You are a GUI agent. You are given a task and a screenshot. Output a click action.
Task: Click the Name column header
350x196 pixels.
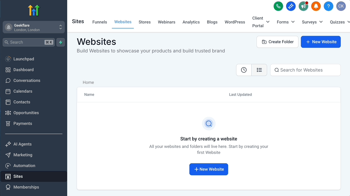(x=89, y=94)
